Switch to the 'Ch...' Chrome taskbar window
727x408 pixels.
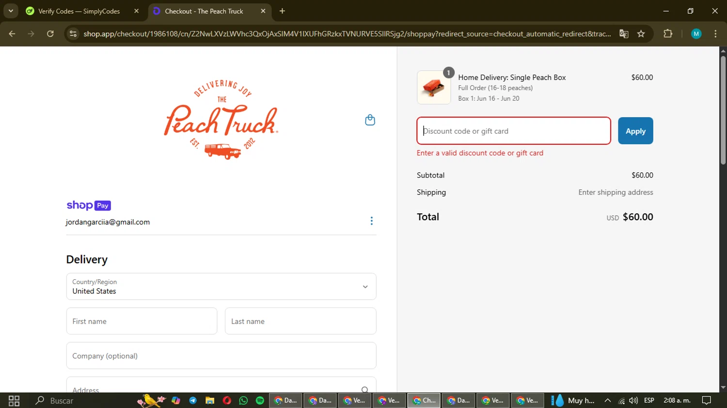(424, 400)
